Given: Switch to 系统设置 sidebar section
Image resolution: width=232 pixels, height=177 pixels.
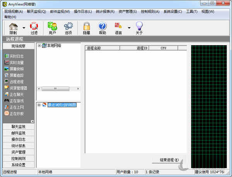Looking at the screenshot, I should [x=19, y=165].
